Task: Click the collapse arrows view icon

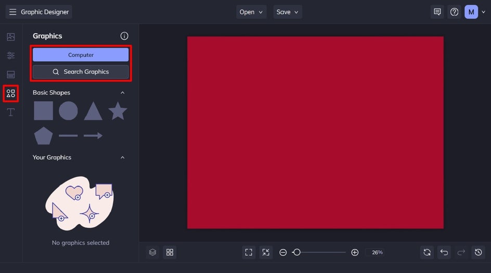Action: tap(266, 252)
